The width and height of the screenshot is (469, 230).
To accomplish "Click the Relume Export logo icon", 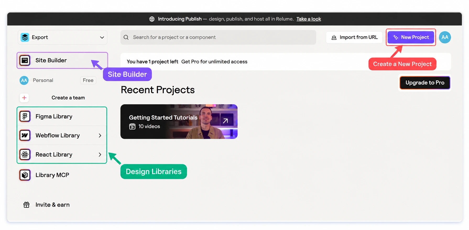I will point(25,37).
